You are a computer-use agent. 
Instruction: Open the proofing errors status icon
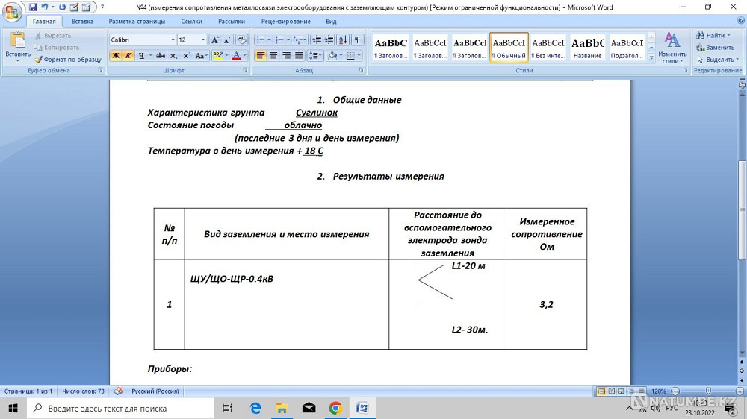coord(118,391)
